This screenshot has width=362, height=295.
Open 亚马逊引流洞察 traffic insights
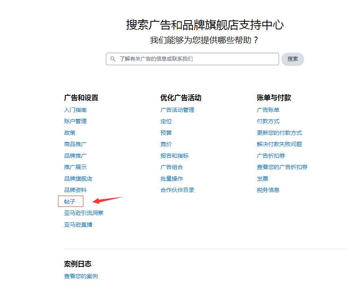point(83,212)
